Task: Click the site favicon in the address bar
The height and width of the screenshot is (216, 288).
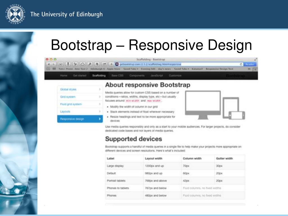Action: pos(117,64)
